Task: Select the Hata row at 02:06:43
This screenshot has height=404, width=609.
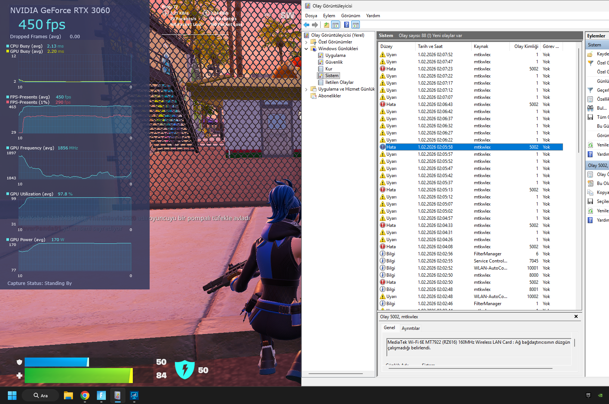Action: 471,104
